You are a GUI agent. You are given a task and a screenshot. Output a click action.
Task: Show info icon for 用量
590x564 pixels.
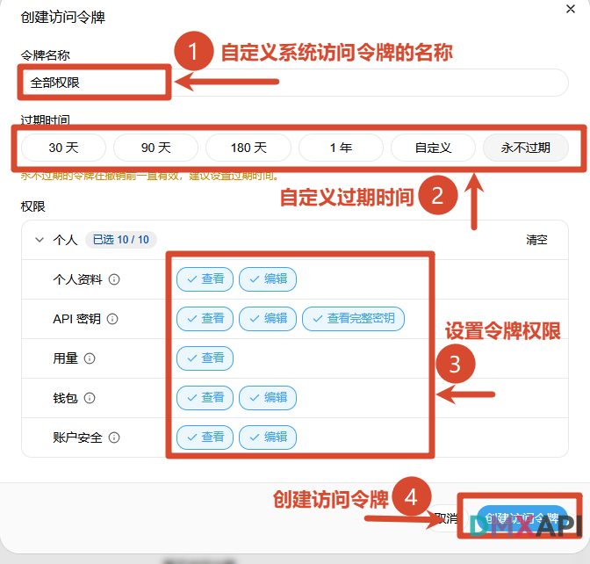(x=90, y=358)
